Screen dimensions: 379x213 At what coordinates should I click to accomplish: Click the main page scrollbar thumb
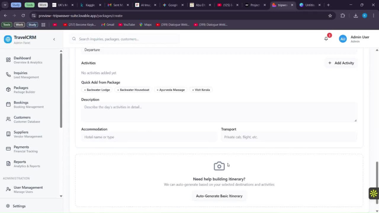(377, 183)
